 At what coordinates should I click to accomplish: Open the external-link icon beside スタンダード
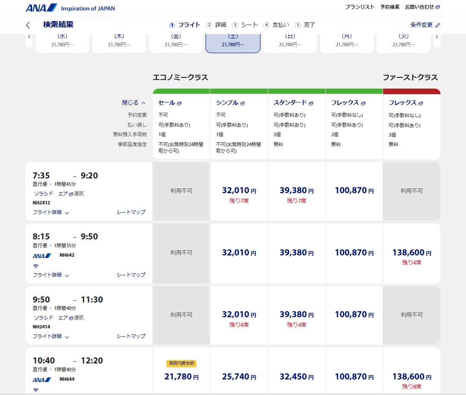pos(311,103)
